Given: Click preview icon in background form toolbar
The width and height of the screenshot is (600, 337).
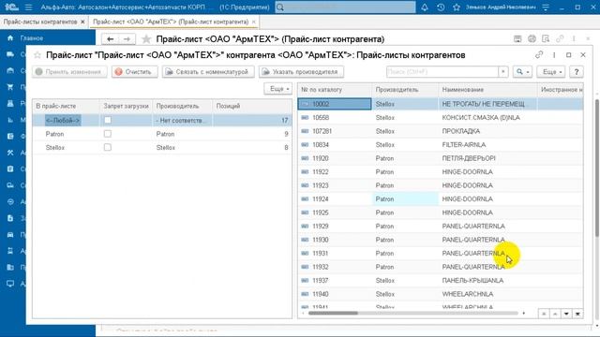Looking at the screenshot, I should pyautogui.click(x=546, y=38).
